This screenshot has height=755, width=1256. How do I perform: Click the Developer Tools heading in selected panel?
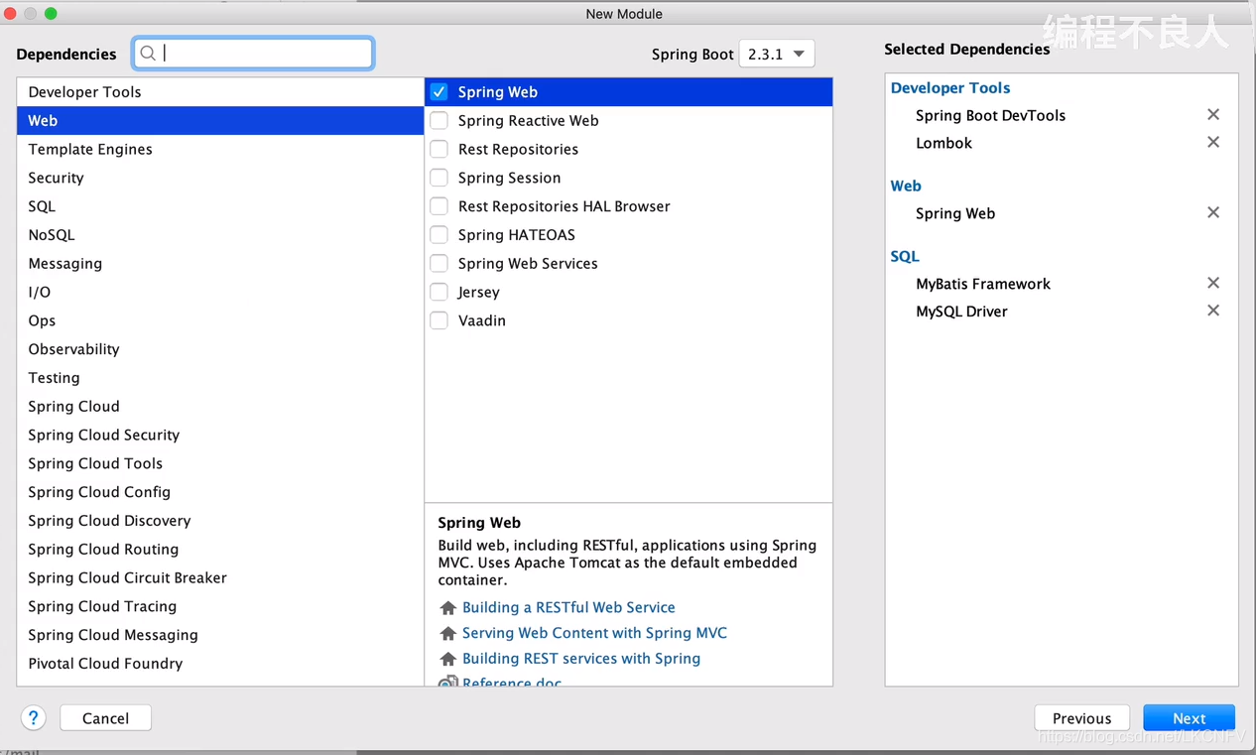pos(950,87)
